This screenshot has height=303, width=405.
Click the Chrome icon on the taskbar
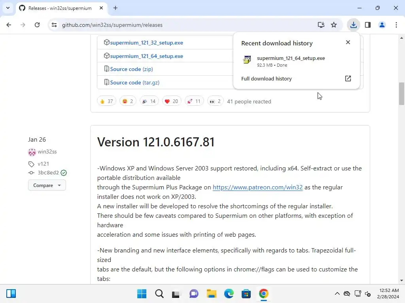point(263,294)
